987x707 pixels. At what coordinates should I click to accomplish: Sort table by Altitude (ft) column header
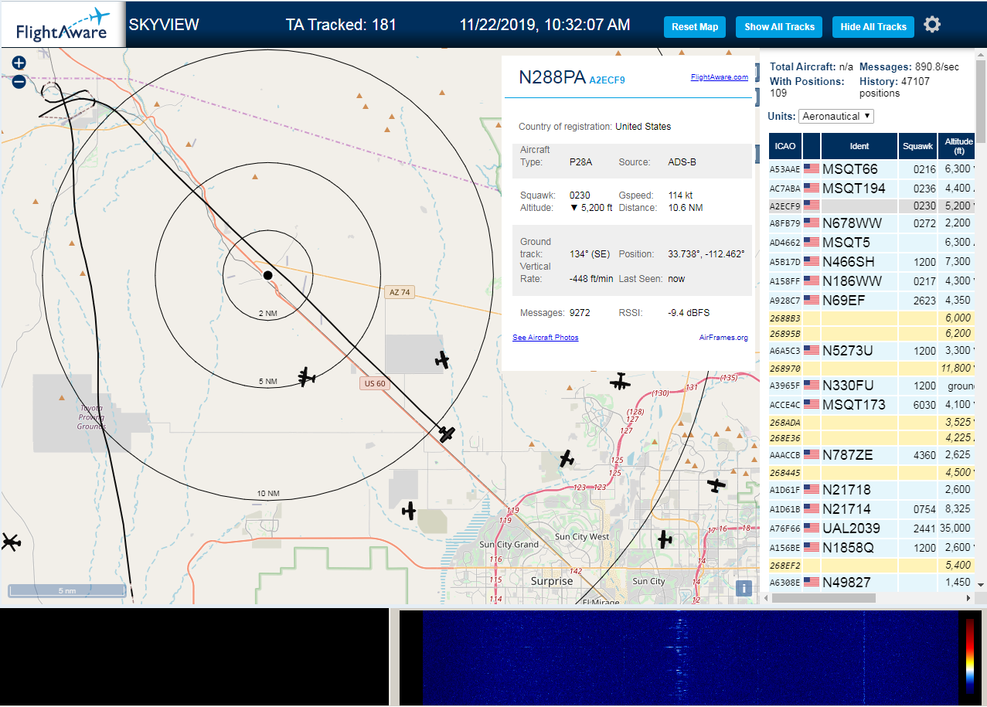[x=958, y=145]
